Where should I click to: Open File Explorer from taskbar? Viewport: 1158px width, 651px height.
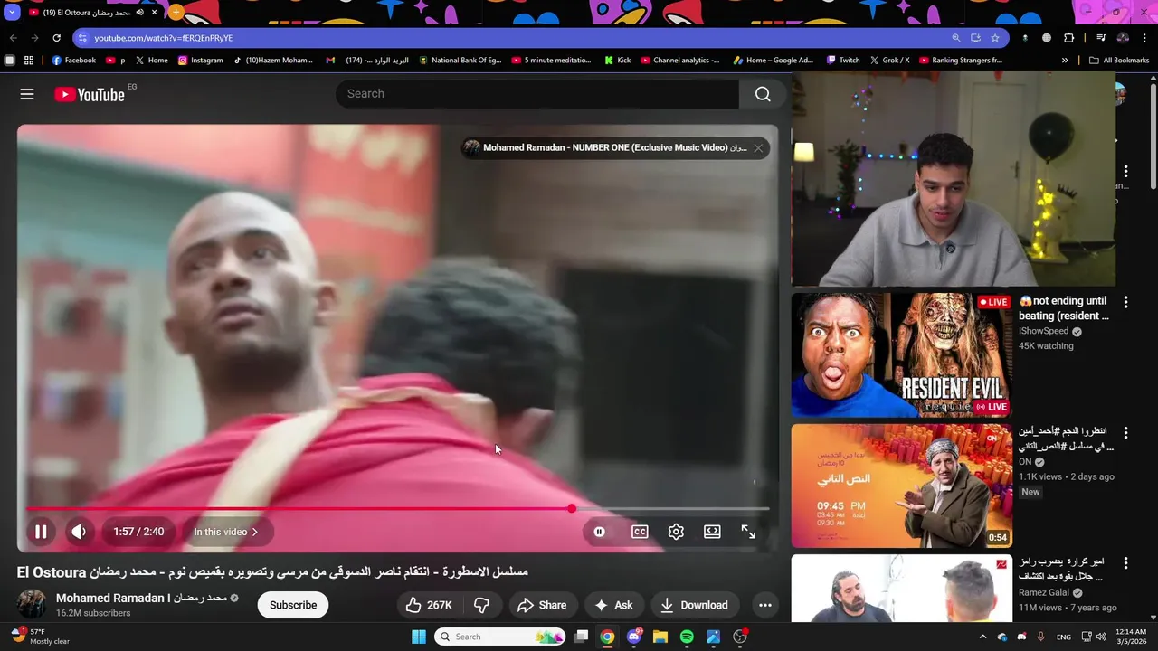[x=660, y=637]
